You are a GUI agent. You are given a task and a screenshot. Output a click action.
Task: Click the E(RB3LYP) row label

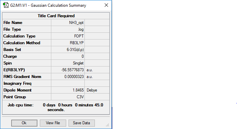pyautogui.click(x=14, y=70)
